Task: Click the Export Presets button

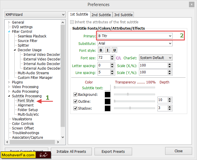Action: 113,151
